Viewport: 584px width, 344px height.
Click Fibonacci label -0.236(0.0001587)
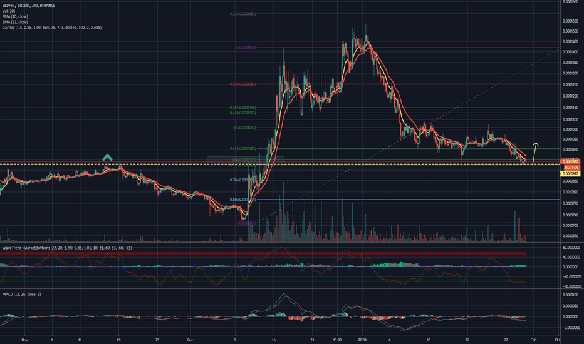[242, 14]
